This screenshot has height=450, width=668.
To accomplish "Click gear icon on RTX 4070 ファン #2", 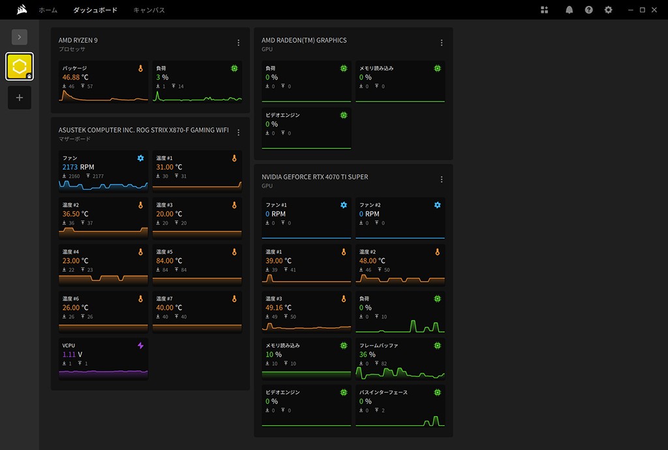I will click(437, 205).
